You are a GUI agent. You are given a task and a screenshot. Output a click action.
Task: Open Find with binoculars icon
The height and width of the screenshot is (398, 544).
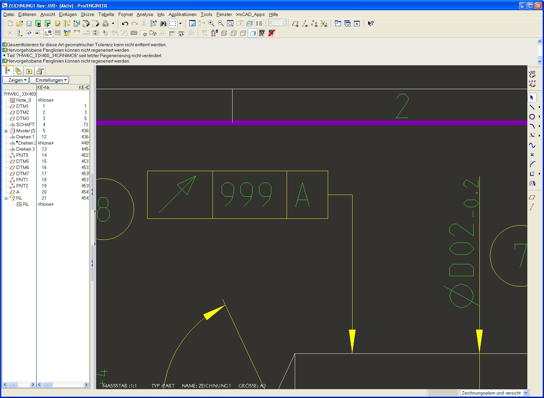click(163, 23)
